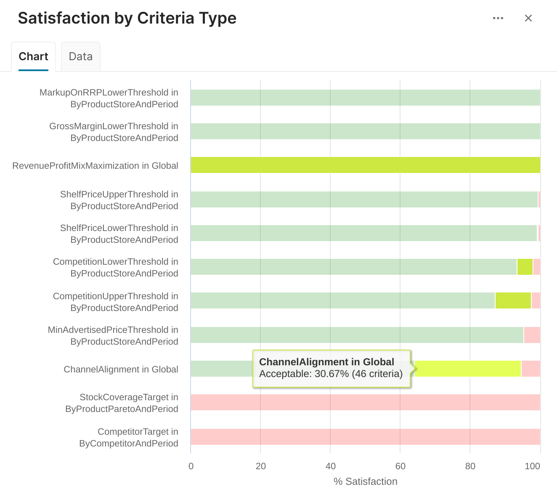557x497 pixels.
Task: Switch to the Data tab
Action: tap(80, 56)
